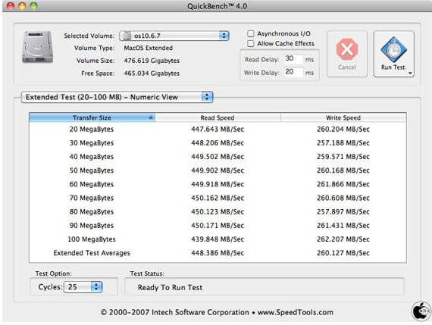432x325 pixels.
Task: Click write speed value 260.204 MB/Sec
Action: click(343, 130)
